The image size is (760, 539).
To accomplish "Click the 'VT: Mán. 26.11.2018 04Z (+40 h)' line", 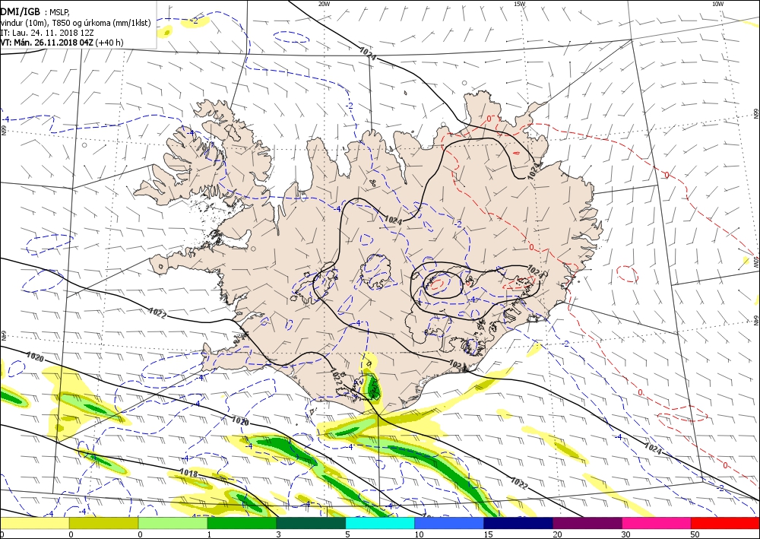I will (62, 42).
